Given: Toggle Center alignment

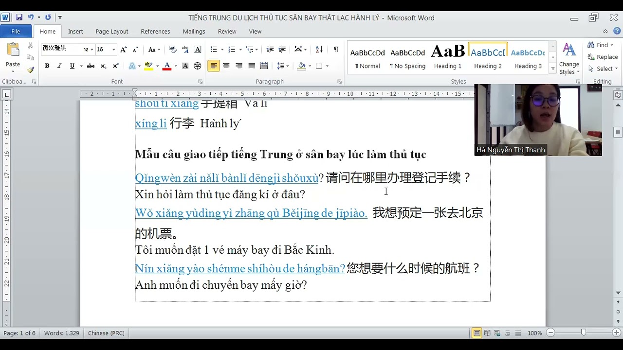Looking at the screenshot, I should pos(226,66).
